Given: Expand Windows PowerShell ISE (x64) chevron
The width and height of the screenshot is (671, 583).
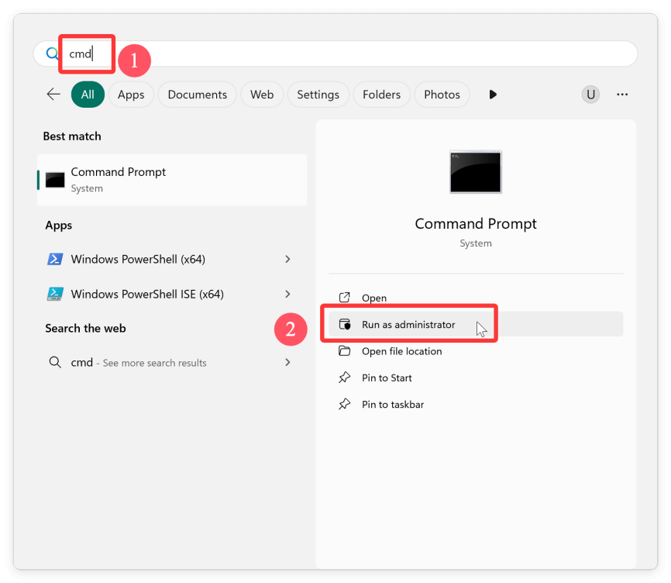Looking at the screenshot, I should point(287,294).
